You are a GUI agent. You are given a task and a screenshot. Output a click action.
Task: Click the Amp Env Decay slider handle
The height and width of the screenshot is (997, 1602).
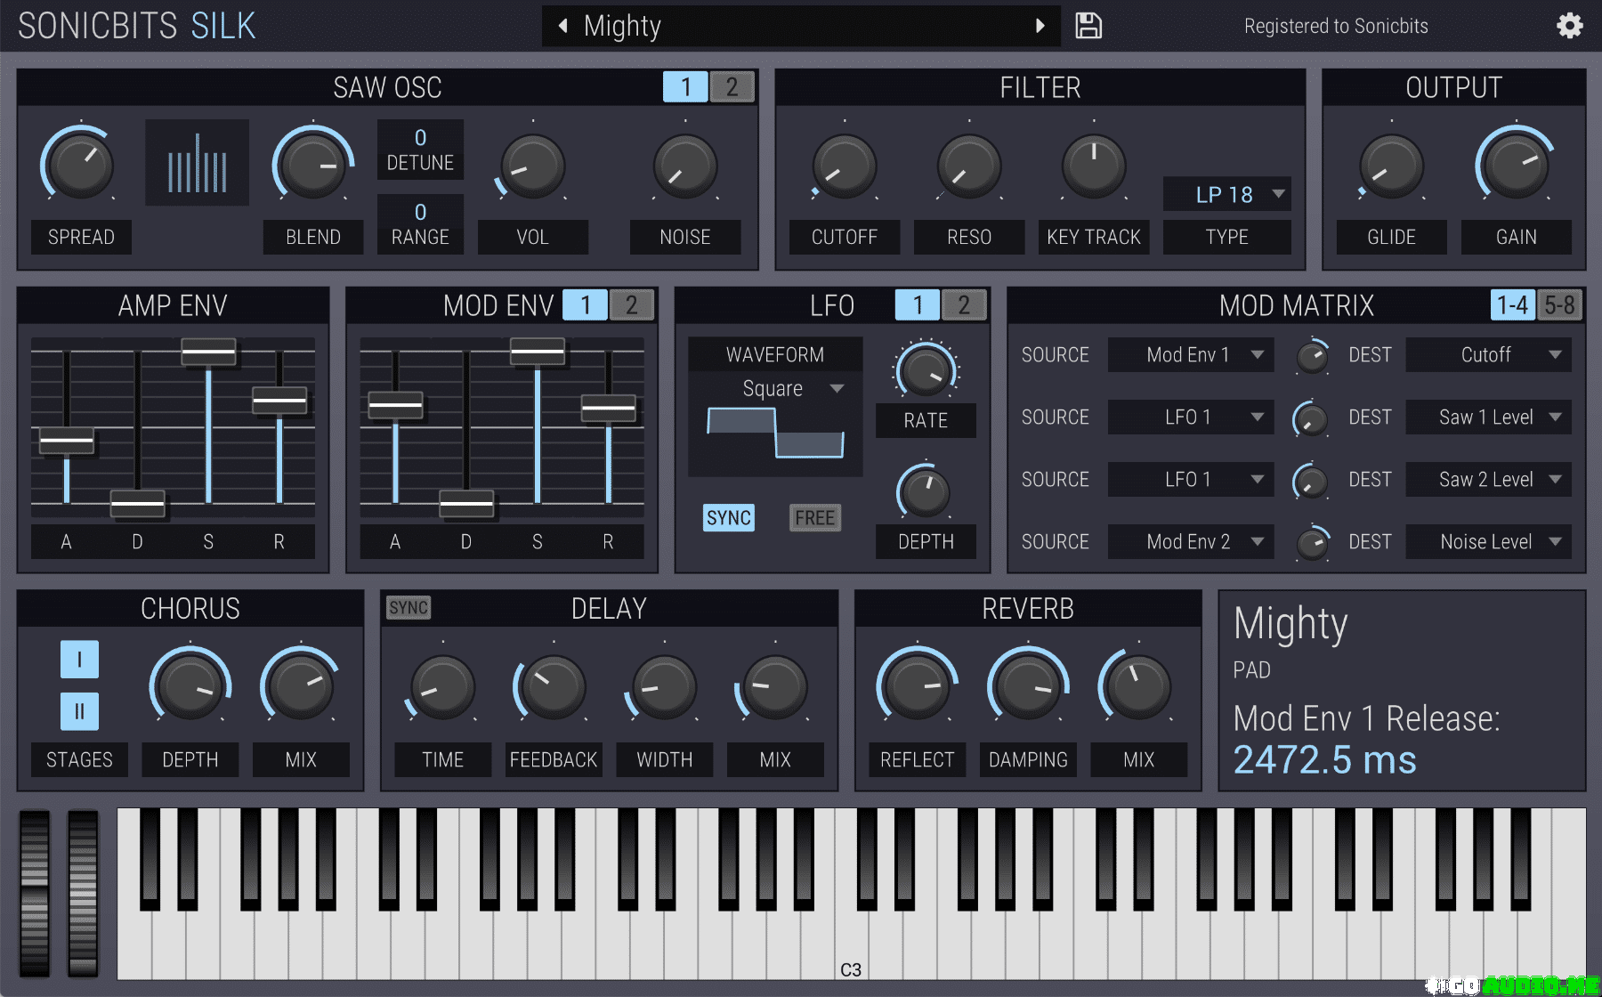138,504
